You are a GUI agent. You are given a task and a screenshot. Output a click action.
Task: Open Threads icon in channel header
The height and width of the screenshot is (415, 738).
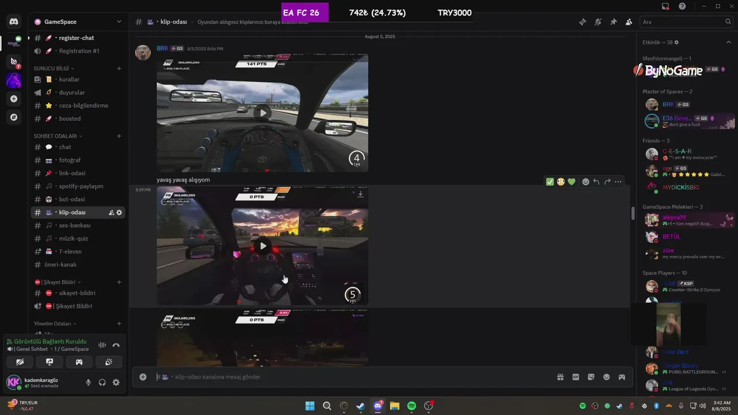[x=583, y=22]
